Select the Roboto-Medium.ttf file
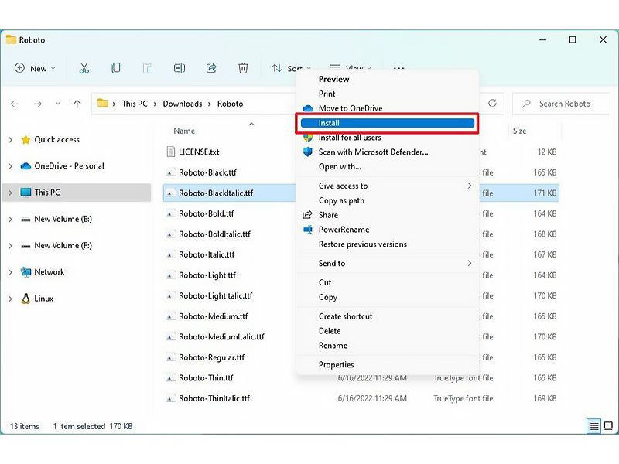 click(214, 316)
